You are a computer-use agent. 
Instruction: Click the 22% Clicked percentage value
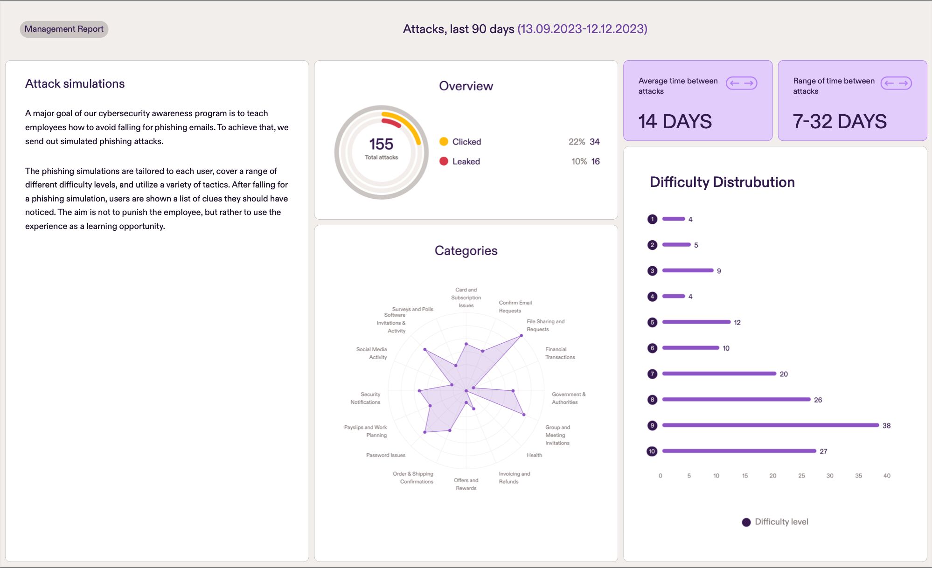(577, 142)
